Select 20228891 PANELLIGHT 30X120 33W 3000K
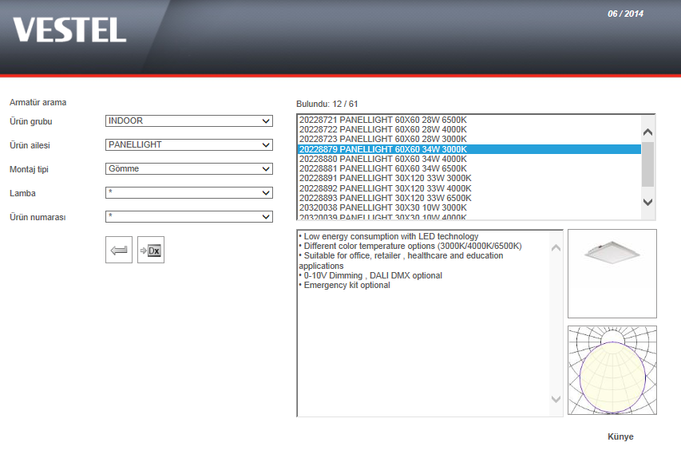Viewport: 681px width, 454px height. pos(469,178)
